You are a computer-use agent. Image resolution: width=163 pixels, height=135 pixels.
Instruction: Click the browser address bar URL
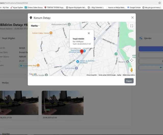coord(14,3)
